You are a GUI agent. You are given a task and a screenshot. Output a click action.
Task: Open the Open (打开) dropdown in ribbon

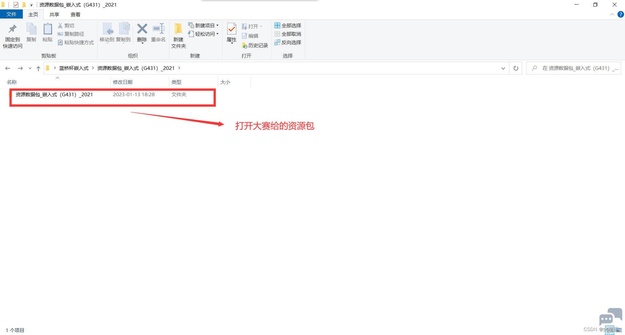(x=252, y=26)
